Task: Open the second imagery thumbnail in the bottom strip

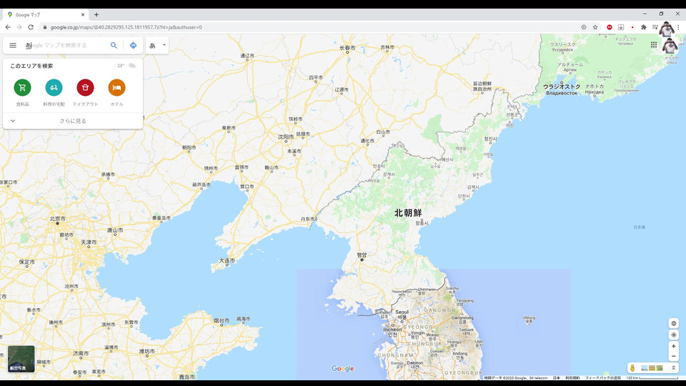Action: (652, 368)
